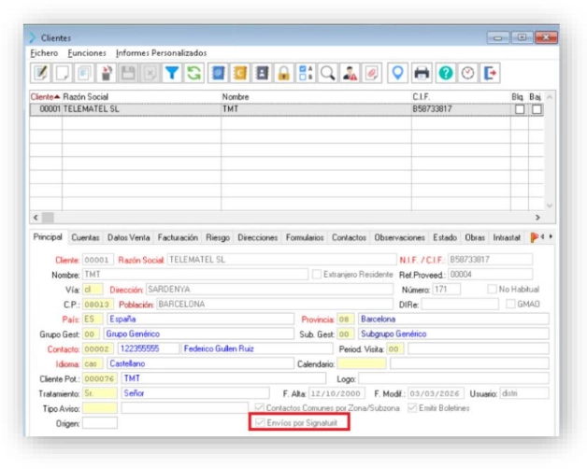Click the exit door icon
This screenshot has width=587, height=469.
[490, 73]
